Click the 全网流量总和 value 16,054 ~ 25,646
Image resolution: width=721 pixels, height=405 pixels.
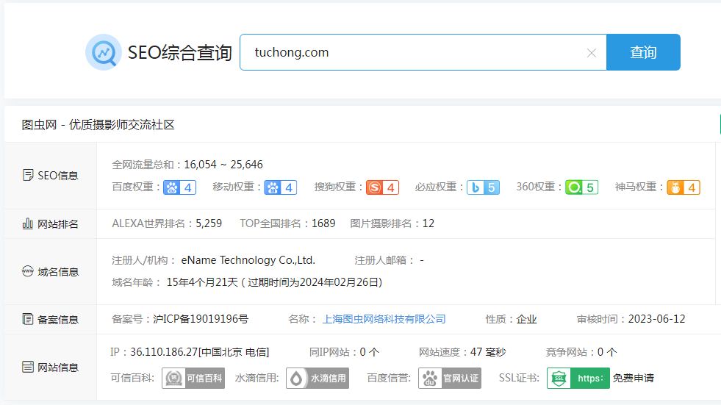tap(223, 165)
